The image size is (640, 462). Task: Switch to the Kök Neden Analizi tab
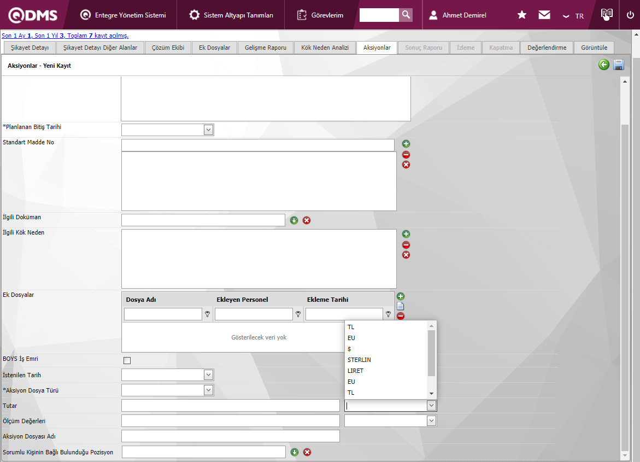(x=325, y=48)
